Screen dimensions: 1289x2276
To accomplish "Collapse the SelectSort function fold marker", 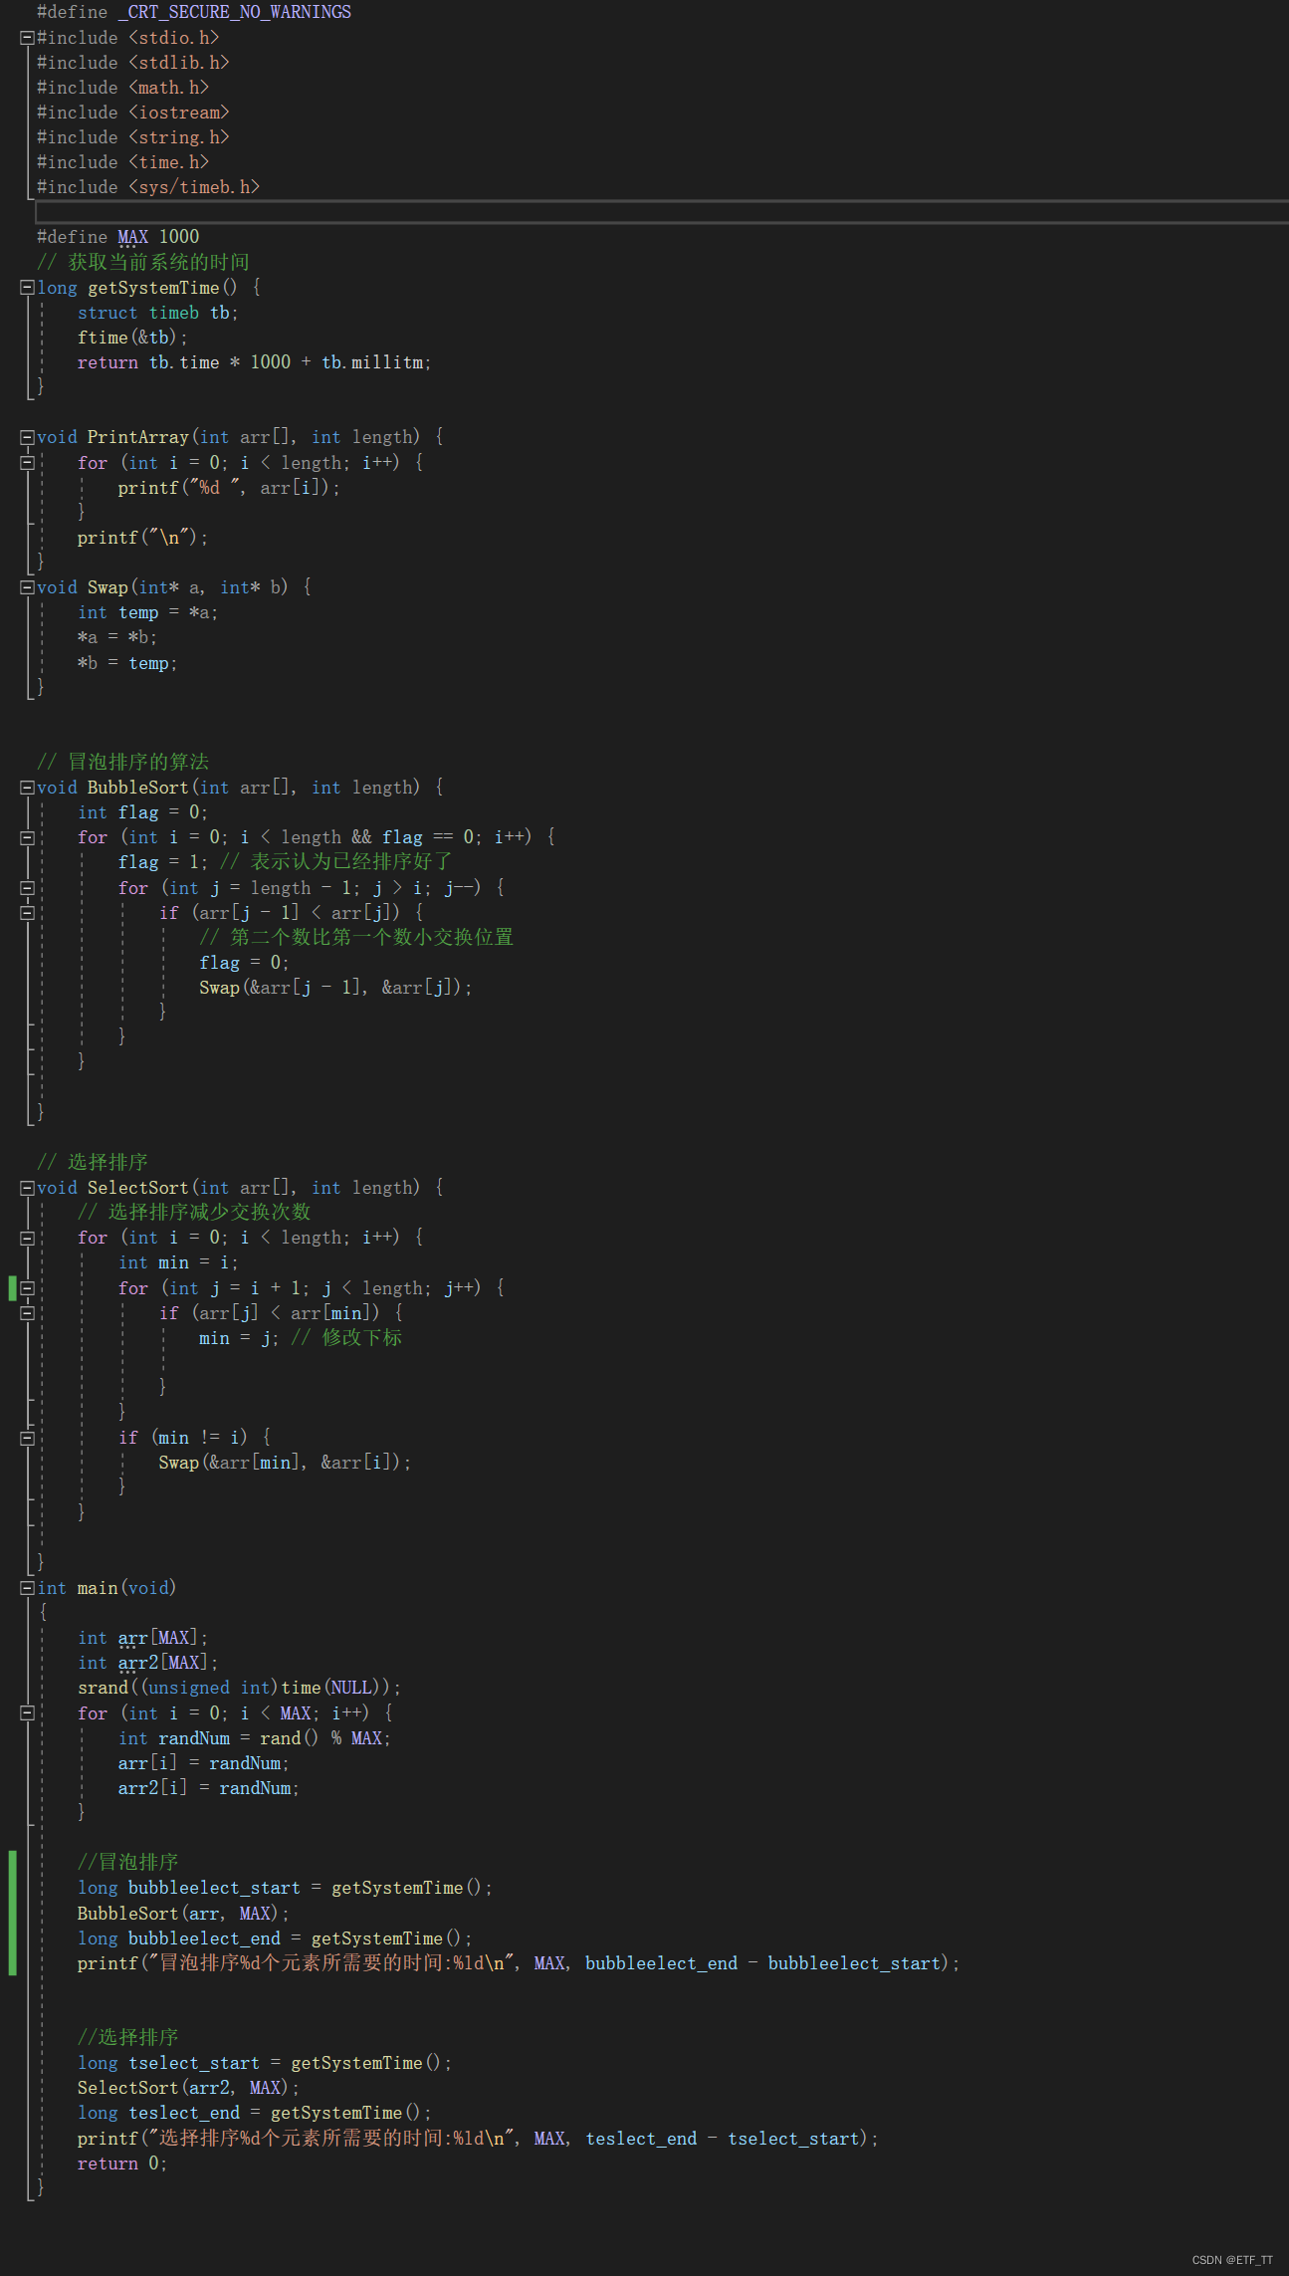I will pyautogui.click(x=28, y=1188).
